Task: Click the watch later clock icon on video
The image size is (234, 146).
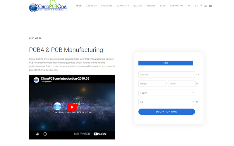Action: [45, 134]
